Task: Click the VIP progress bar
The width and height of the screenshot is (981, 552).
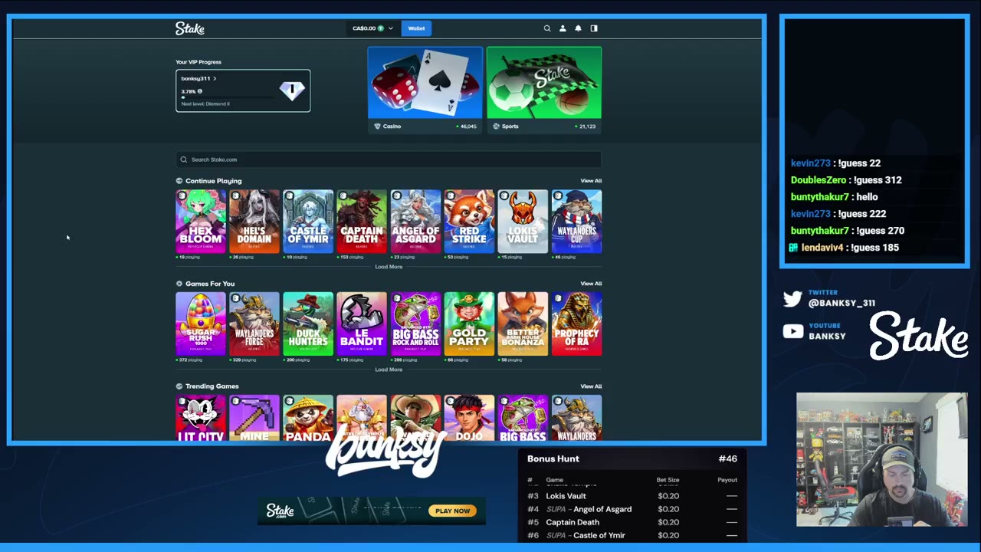Action: point(228,97)
